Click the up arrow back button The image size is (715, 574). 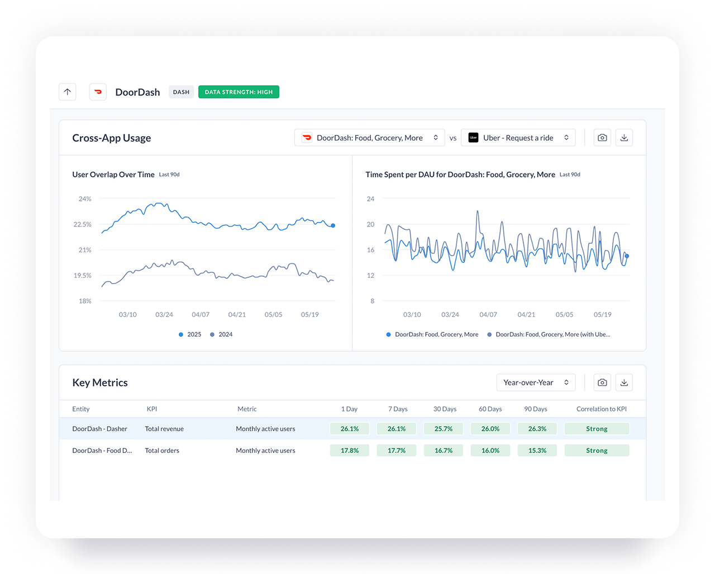68,92
